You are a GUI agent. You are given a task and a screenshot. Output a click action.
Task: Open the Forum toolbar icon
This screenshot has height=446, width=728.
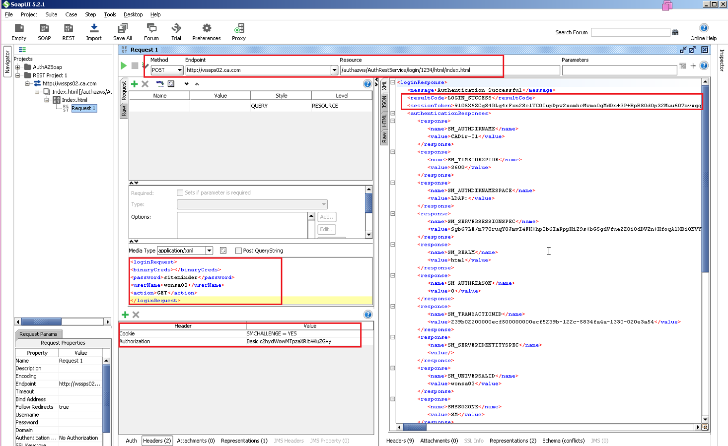151,32
